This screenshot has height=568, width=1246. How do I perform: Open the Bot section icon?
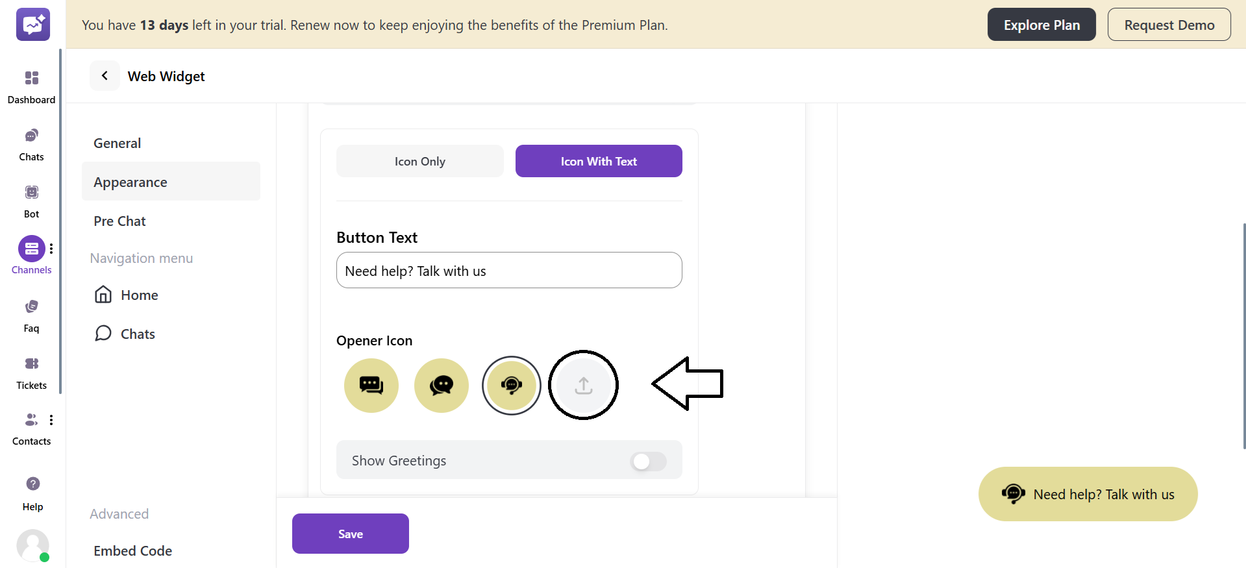coord(31,193)
